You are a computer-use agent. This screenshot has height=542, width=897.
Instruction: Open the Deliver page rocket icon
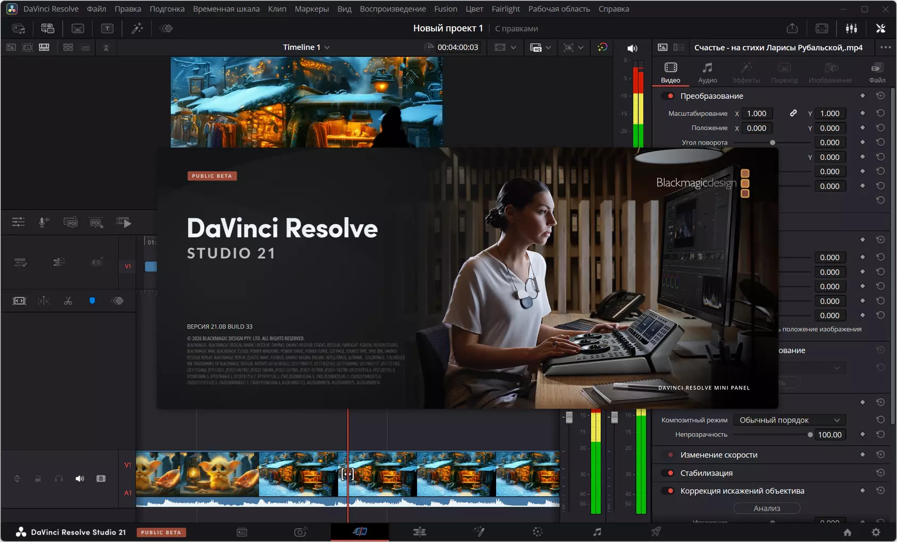point(656,532)
